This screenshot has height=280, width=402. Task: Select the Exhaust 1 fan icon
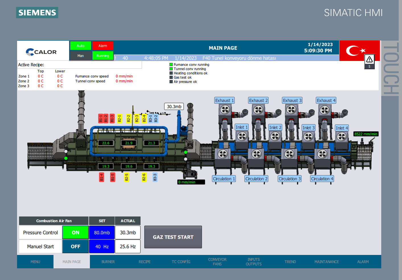pyautogui.click(x=225, y=110)
